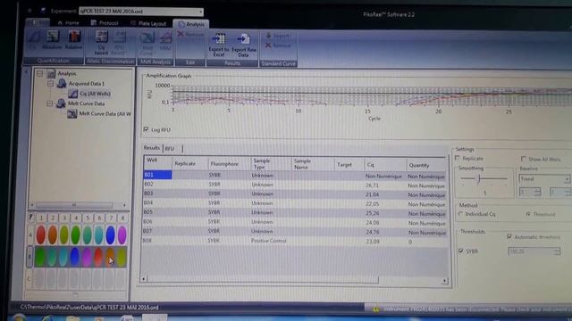Toggle the Log RFU checkbox

[146, 129]
